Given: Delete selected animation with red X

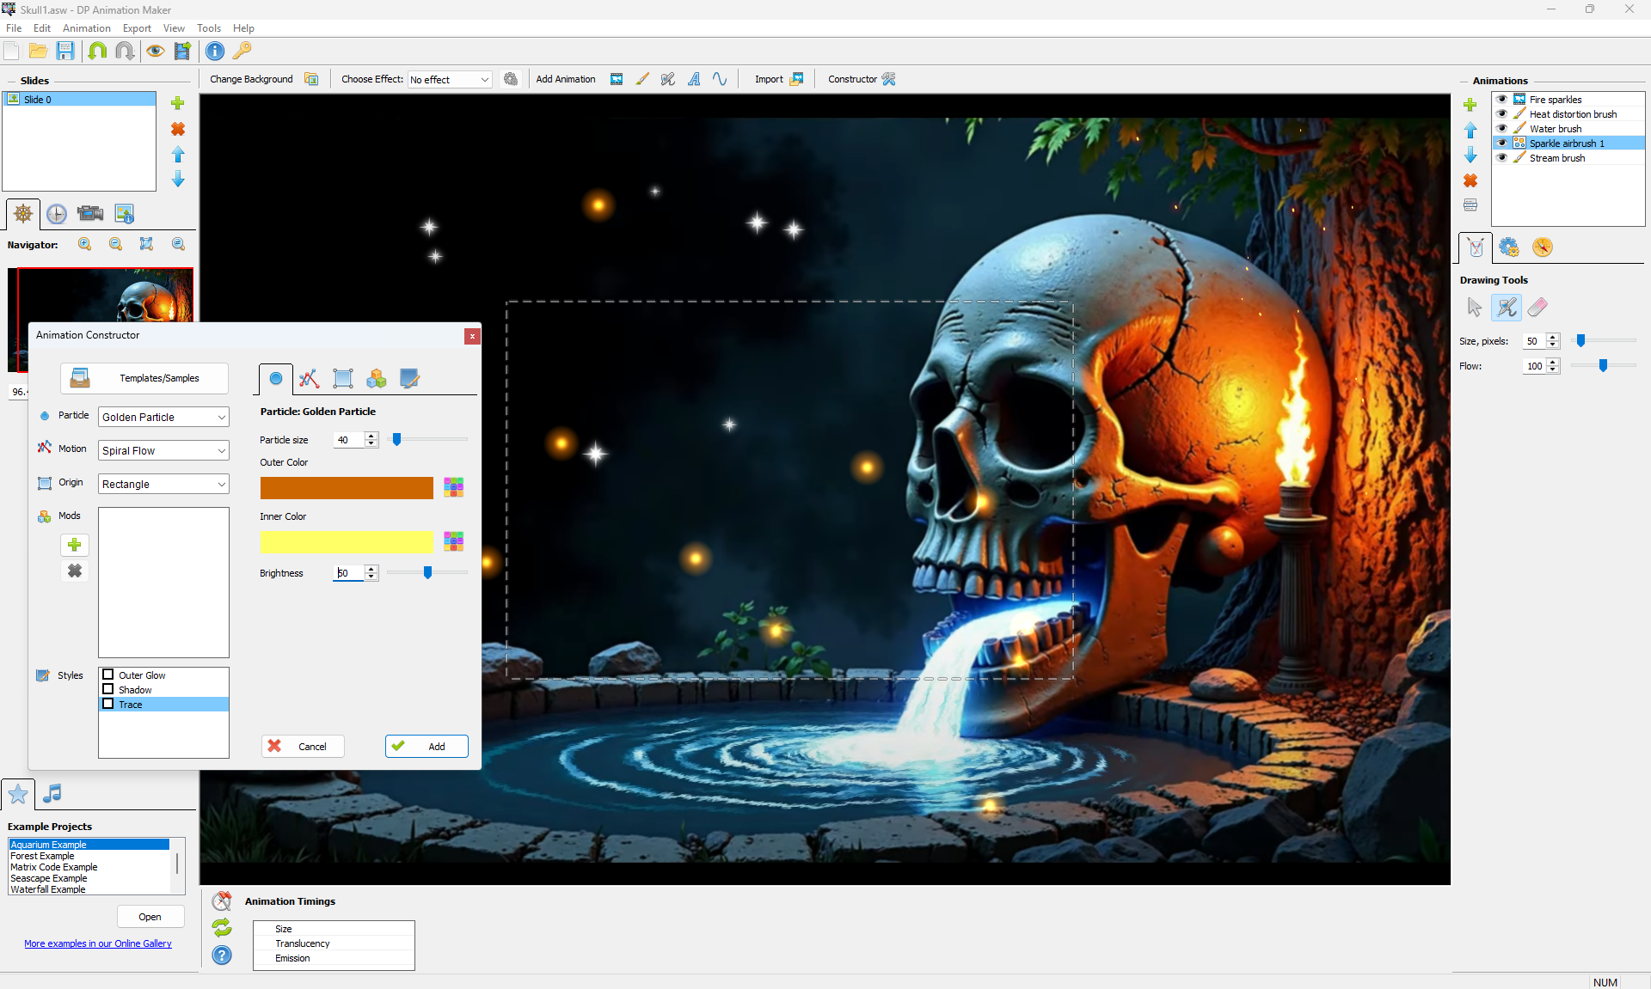Looking at the screenshot, I should pyautogui.click(x=1470, y=180).
